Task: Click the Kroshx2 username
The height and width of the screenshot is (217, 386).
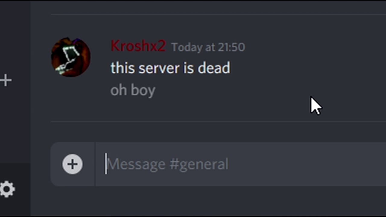Action: click(138, 46)
